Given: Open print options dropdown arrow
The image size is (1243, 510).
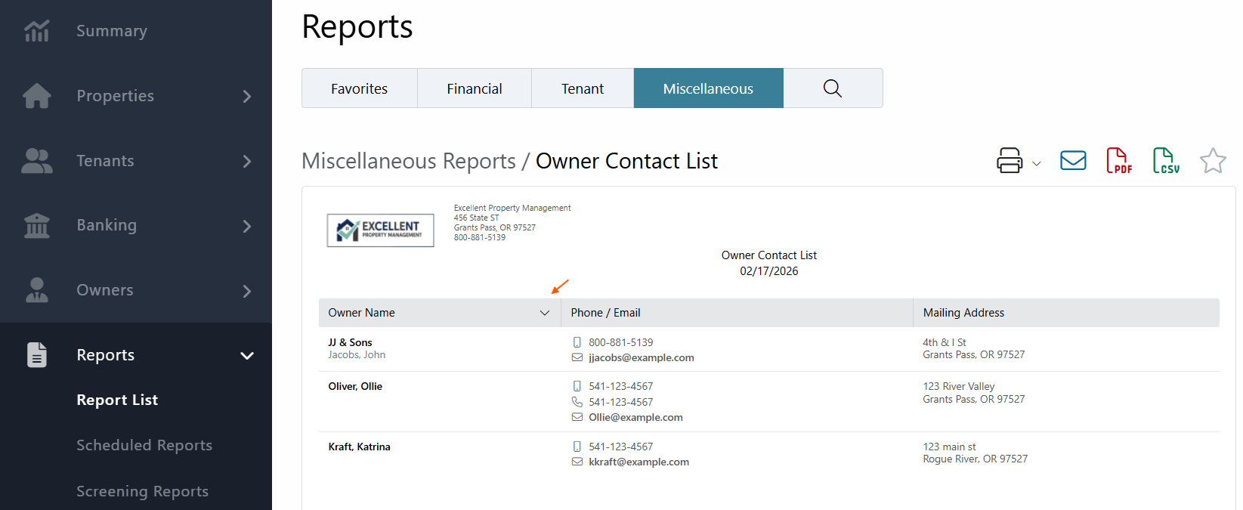Looking at the screenshot, I should (x=1037, y=163).
